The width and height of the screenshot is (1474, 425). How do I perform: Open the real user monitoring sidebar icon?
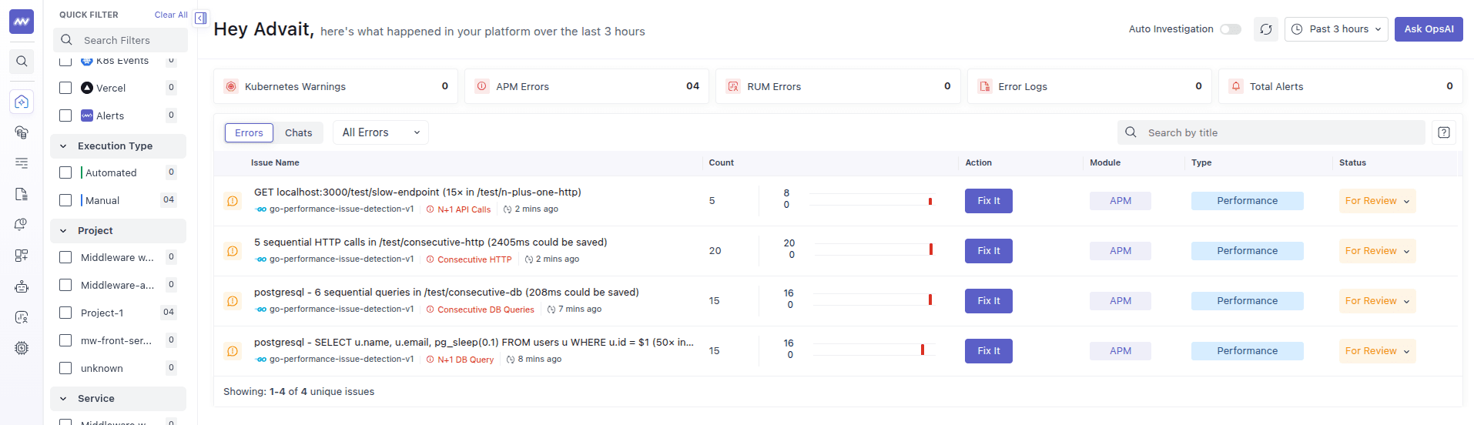pos(22,317)
